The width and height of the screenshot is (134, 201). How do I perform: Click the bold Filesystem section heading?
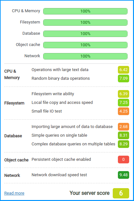[14, 103]
